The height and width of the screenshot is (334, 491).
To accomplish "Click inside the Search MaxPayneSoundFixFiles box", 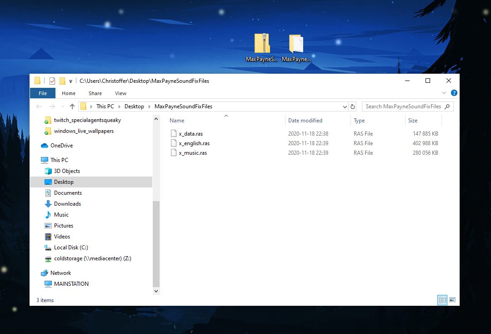I will (402, 106).
